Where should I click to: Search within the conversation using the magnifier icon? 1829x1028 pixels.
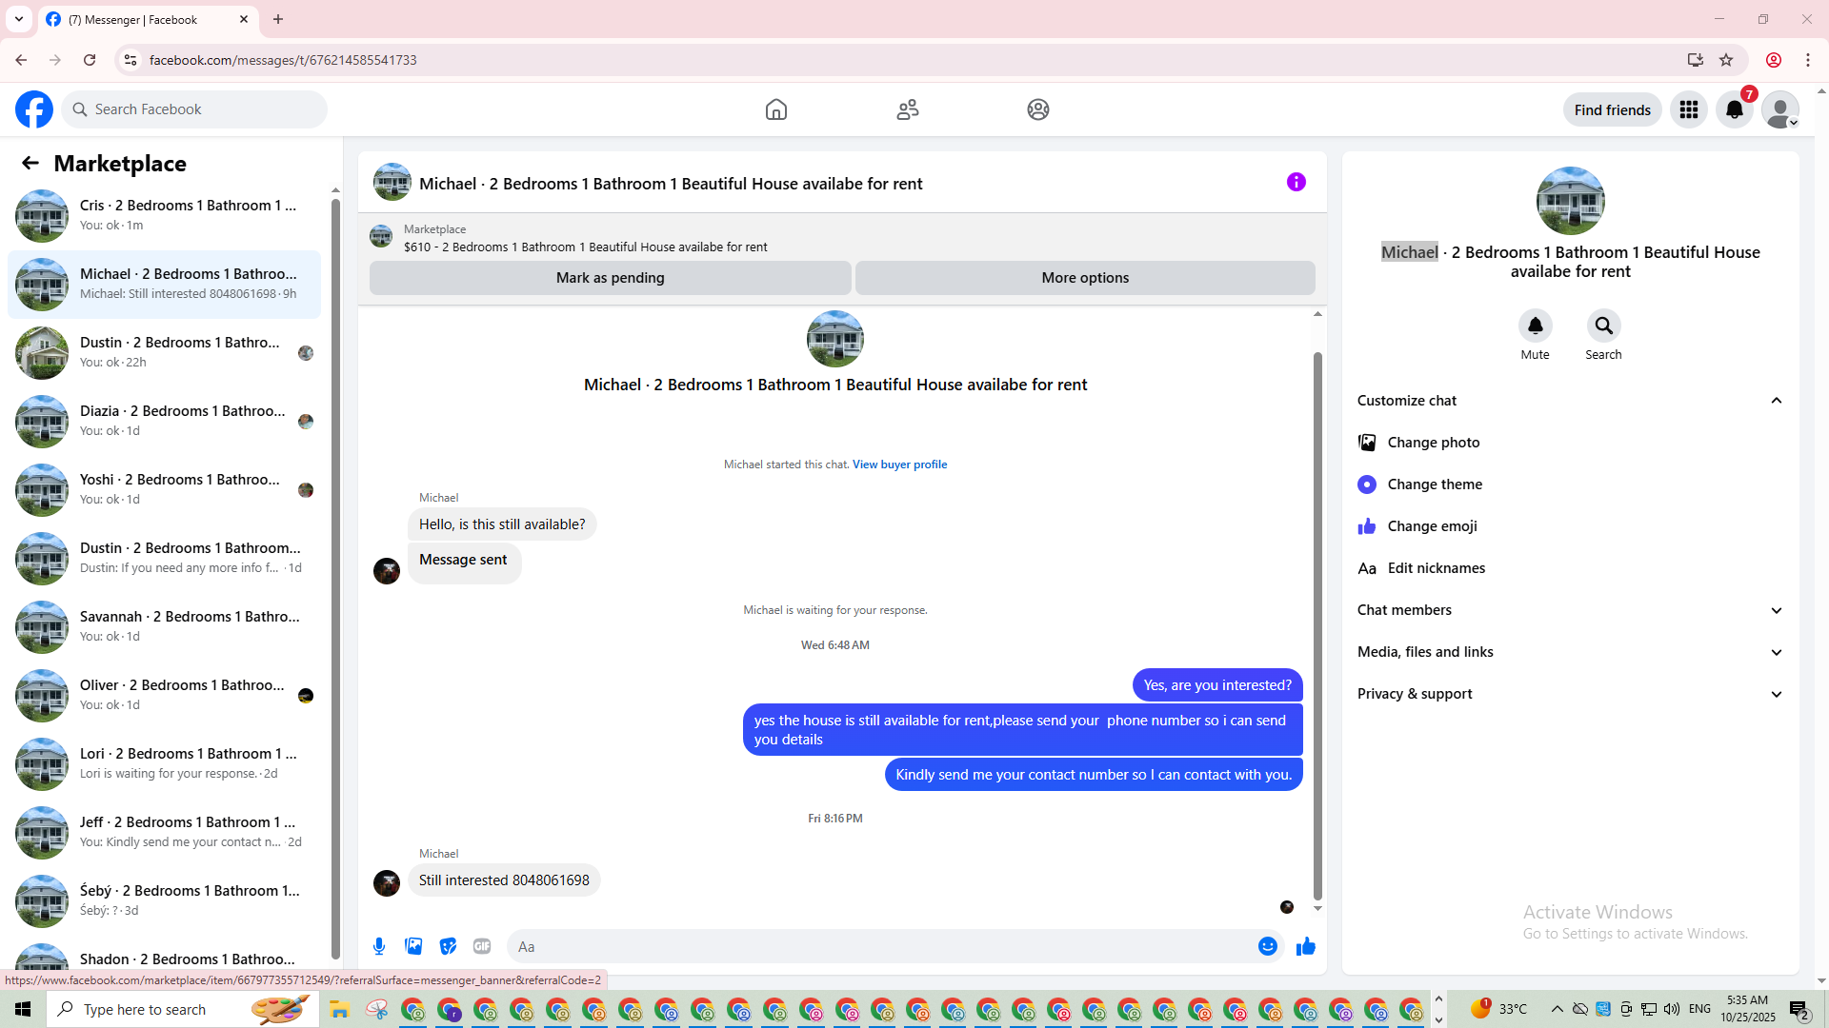(x=1603, y=326)
